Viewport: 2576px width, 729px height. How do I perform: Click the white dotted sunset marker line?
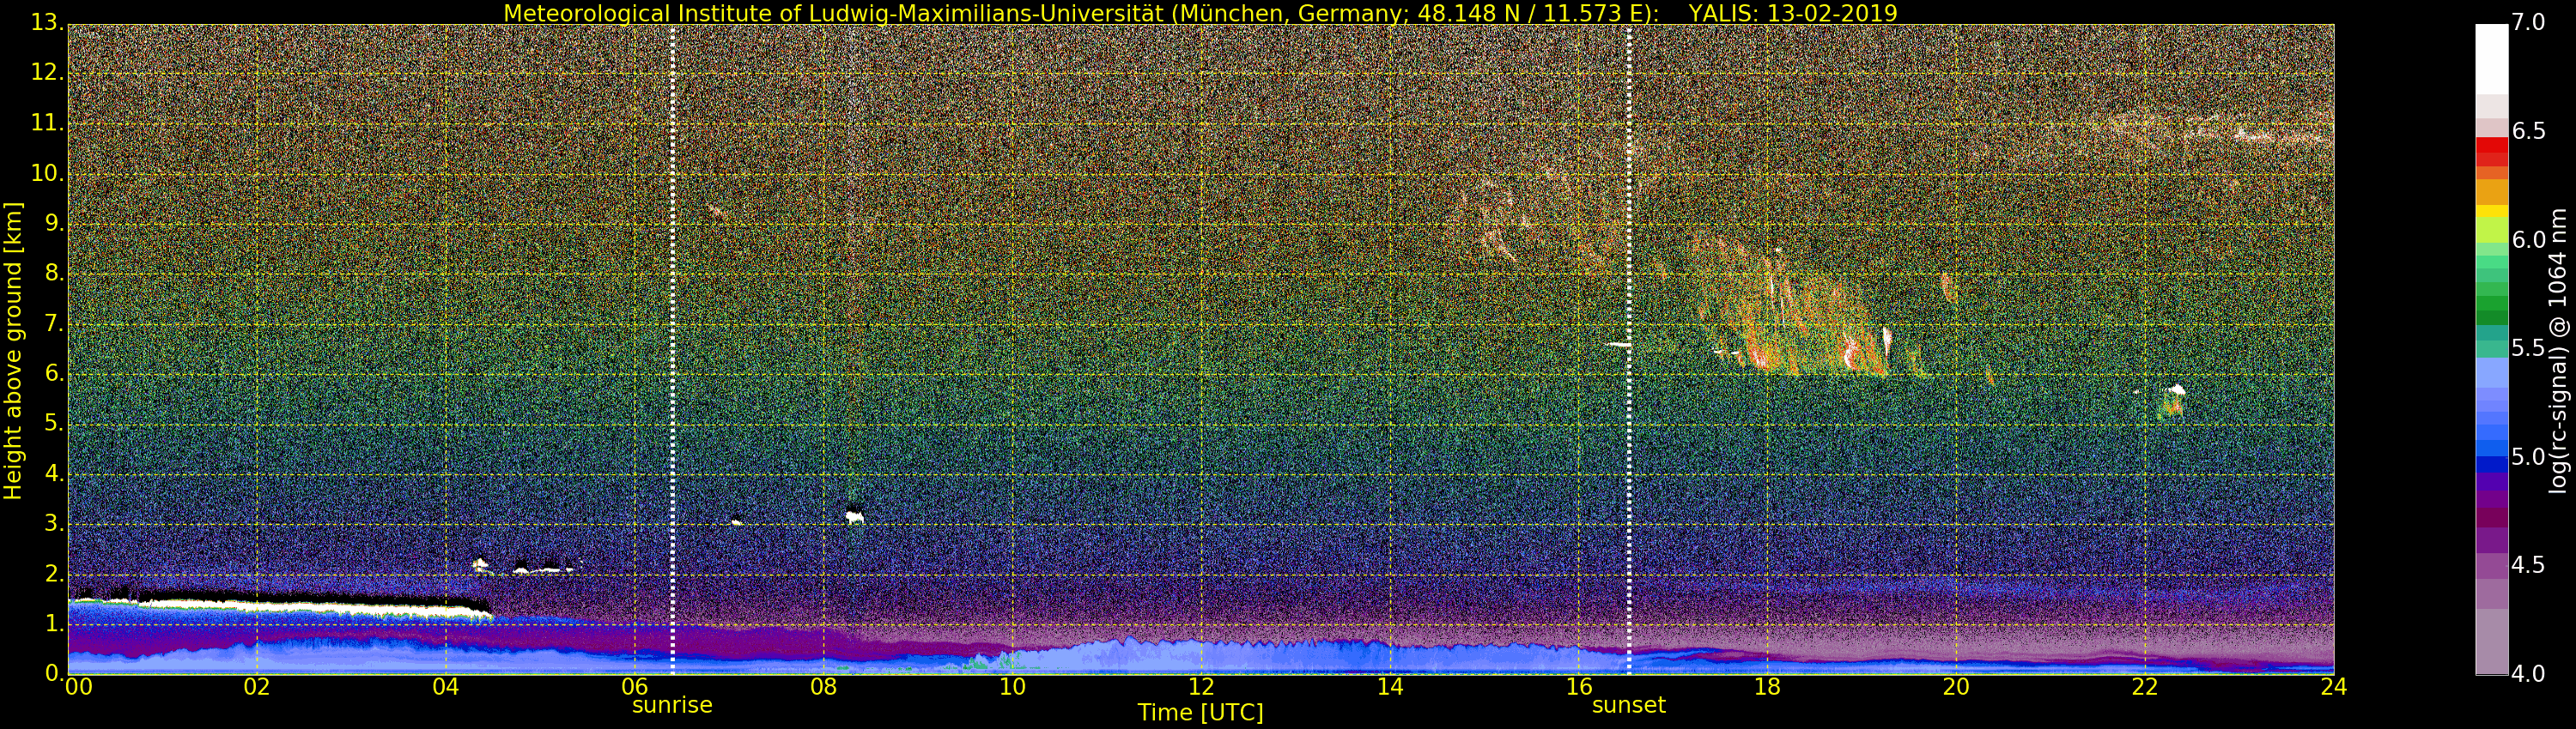[1629, 350]
